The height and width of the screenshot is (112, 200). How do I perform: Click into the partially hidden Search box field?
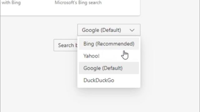pos(66,45)
